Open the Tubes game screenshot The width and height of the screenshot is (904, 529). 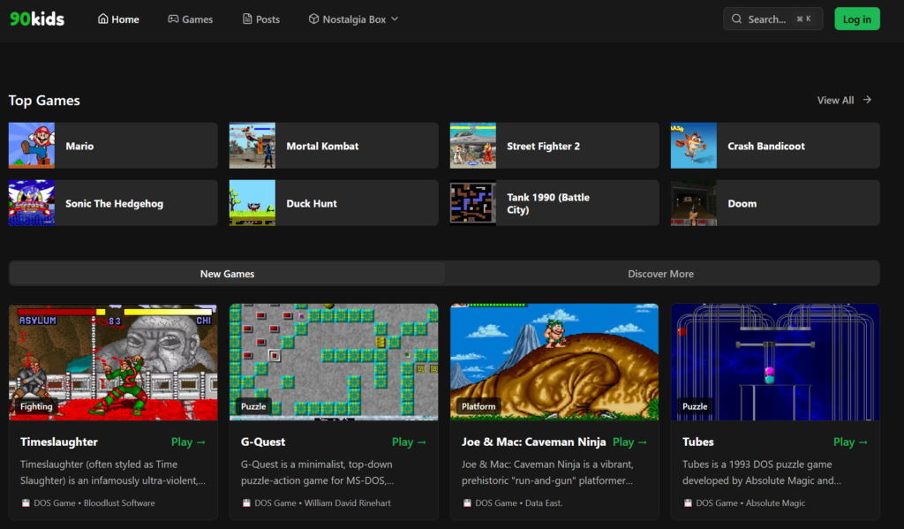775,362
